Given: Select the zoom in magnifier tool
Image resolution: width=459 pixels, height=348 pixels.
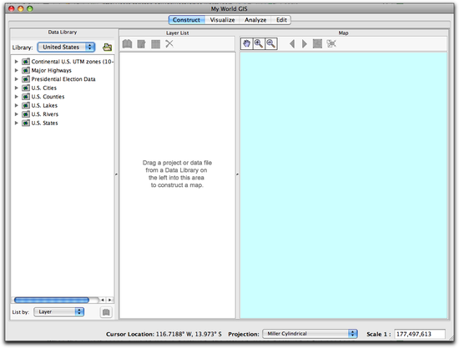Looking at the screenshot, I should (259, 44).
